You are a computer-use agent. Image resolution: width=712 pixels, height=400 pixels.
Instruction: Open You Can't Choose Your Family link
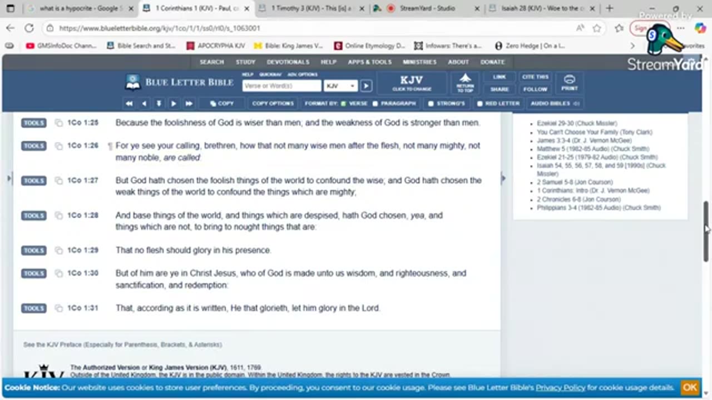click(595, 132)
